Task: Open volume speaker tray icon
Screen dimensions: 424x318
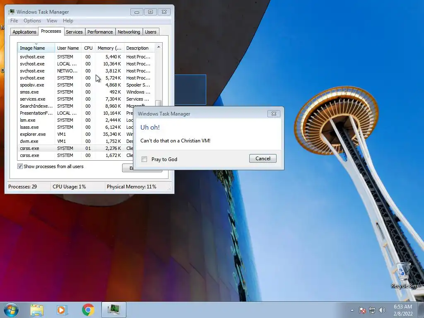Action: click(382, 310)
